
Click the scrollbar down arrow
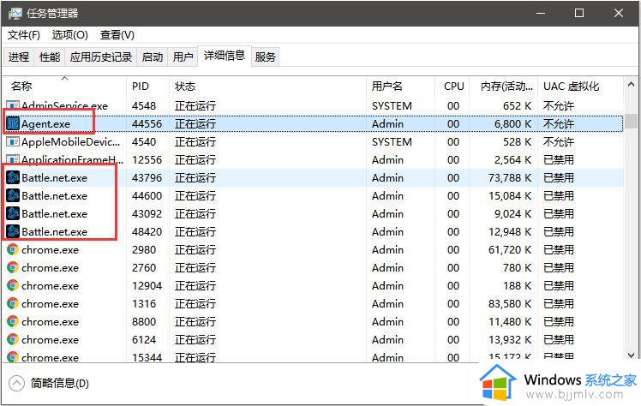point(631,355)
